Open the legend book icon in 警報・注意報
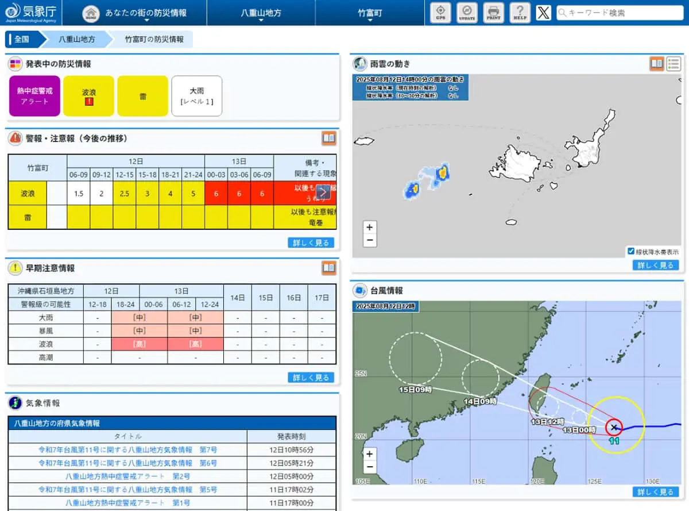 coord(329,139)
